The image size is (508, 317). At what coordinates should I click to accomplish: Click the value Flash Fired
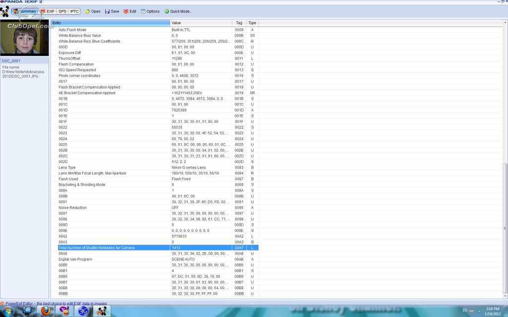tap(181, 179)
